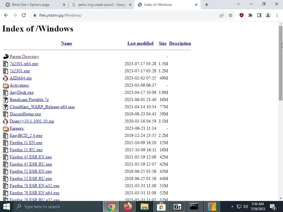Download DiscordSetup.exe

(x=25, y=114)
